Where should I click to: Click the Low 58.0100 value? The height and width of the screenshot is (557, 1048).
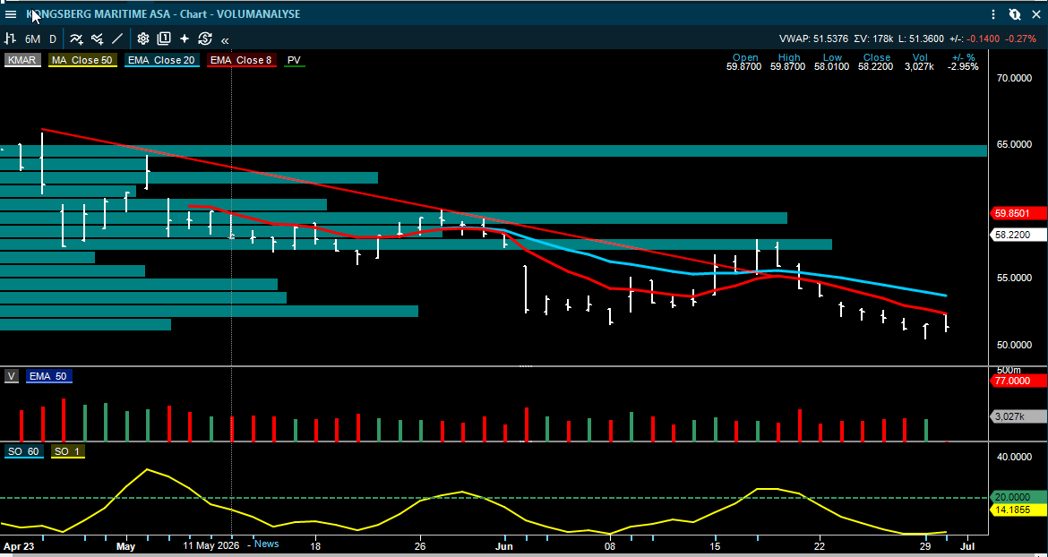pyautogui.click(x=831, y=67)
